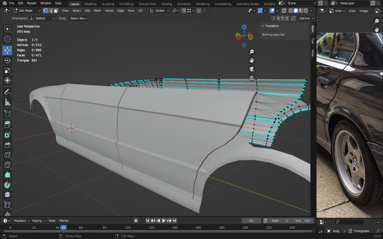Switch to the Sculpting workspace tab
This screenshot has width=383, height=239.
tap(108, 4)
